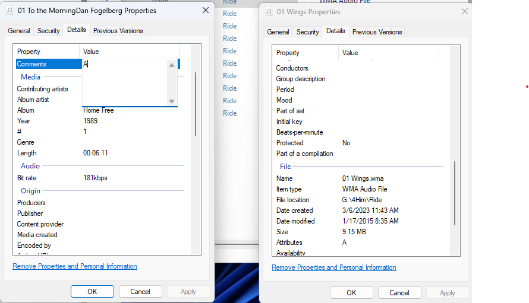Screen dimensions: 529x303
Task: Click Apply in To the Morning Properties
Action: pos(188,292)
